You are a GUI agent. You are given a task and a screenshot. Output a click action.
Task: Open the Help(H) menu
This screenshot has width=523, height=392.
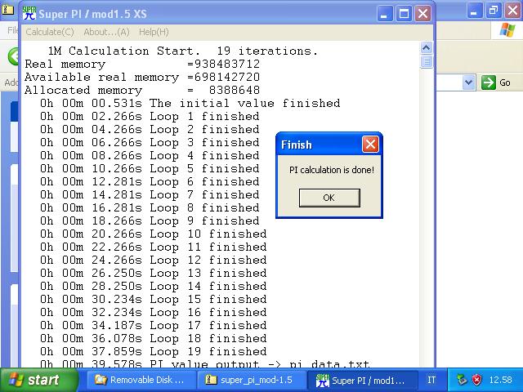154,32
